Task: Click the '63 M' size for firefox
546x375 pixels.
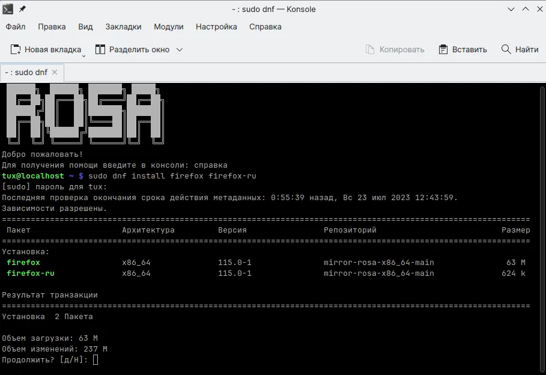Action: pos(516,263)
